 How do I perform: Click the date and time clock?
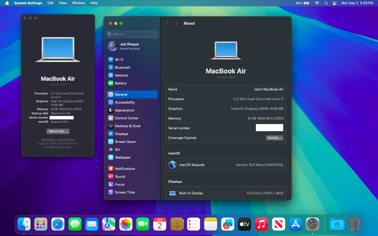click(x=357, y=3)
